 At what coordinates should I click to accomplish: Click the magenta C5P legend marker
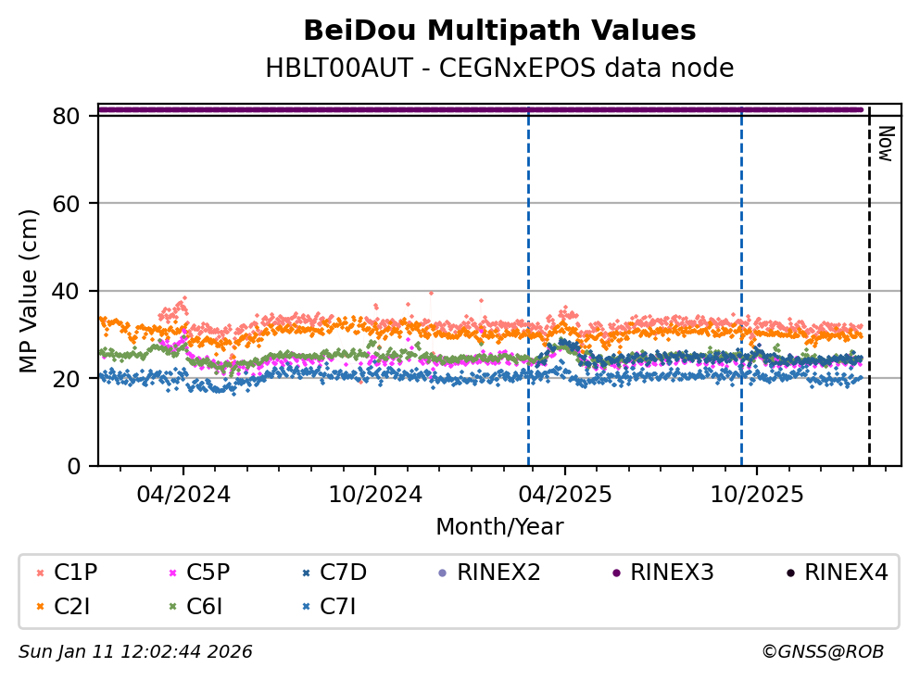pyautogui.click(x=172, y=573)
